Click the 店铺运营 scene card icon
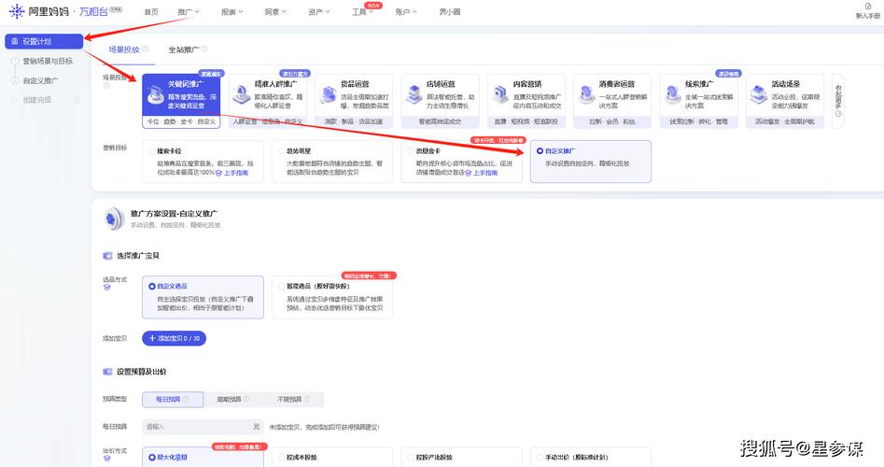Viewport: 884px width, 467px height. click(414, 94)
